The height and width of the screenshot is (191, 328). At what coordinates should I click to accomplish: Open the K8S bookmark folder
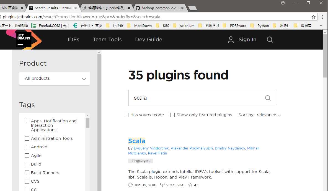click(162, 25)
